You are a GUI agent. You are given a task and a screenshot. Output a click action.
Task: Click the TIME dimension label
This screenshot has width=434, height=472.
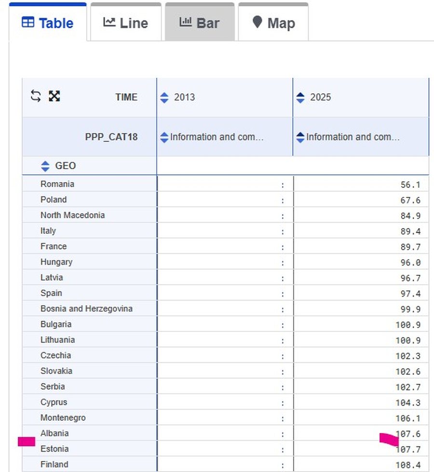pos(126,97)
